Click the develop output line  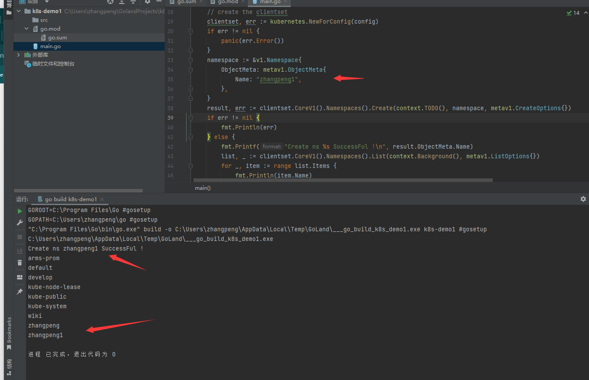point(40,278)
